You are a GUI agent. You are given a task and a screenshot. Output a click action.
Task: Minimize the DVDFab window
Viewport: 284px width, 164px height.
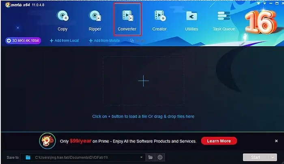point(271,3)
